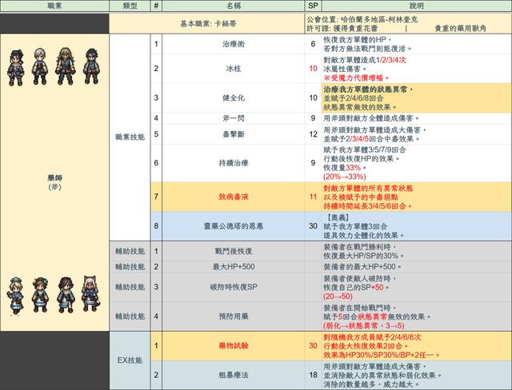Select the 說明 column header
Image resolution: width=512 pixels, height=390 pixels.
click(x=414, y=6)
